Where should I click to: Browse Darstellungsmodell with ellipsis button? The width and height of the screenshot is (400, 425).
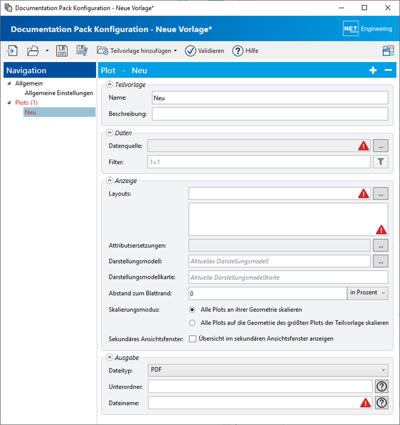click(381, 261)
